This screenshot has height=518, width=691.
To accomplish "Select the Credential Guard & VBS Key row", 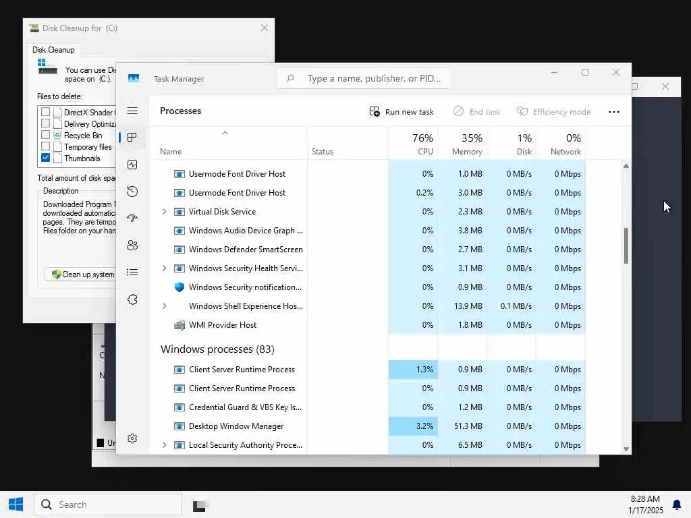I will [368, 407].
